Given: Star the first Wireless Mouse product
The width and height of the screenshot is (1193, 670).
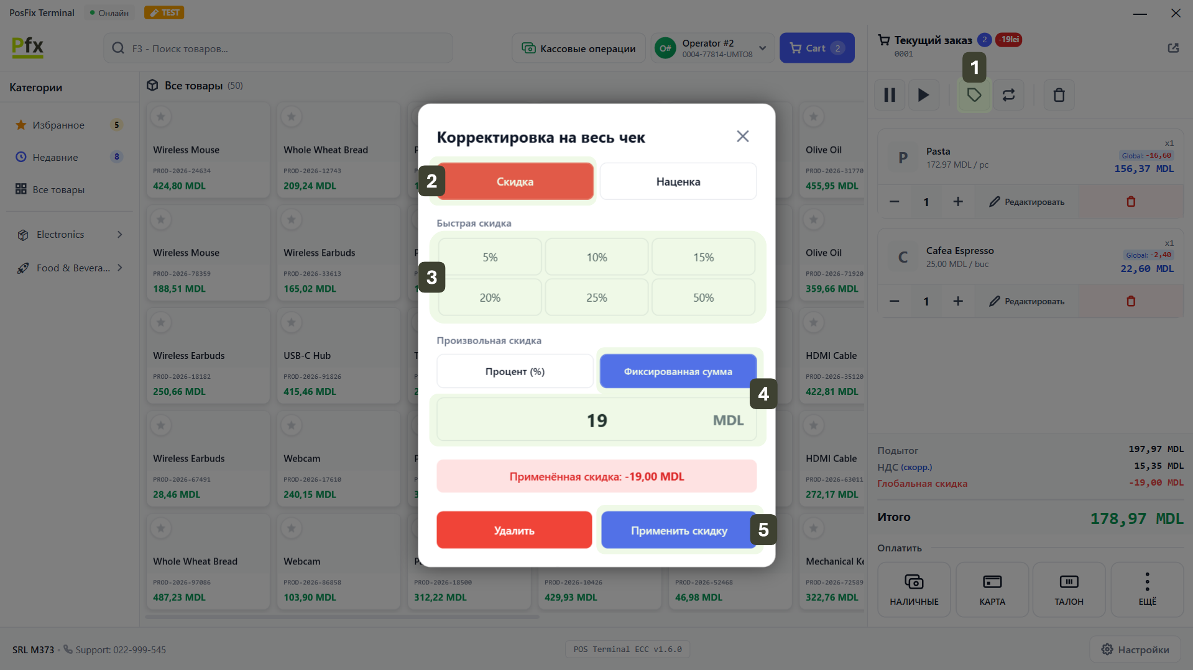Looking at the screenshot, I should 161,117.
